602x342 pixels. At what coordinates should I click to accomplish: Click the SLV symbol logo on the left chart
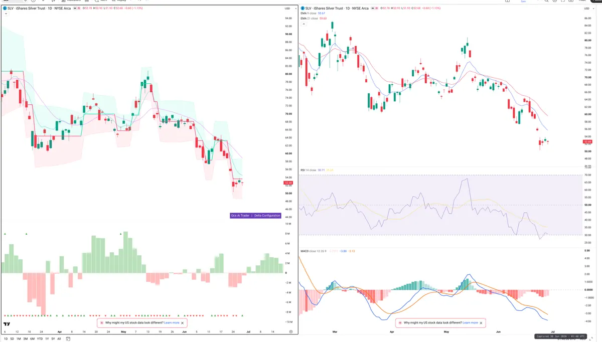tap(5, 9)
